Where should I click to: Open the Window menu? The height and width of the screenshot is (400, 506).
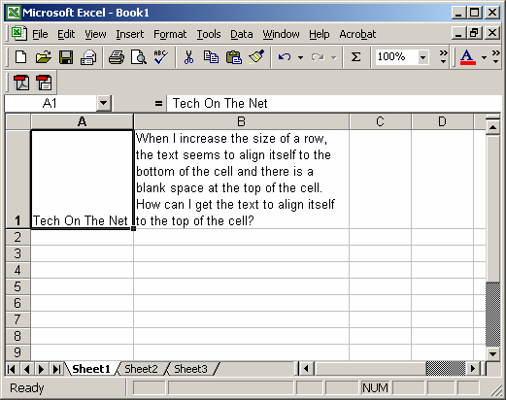[281, 34]
